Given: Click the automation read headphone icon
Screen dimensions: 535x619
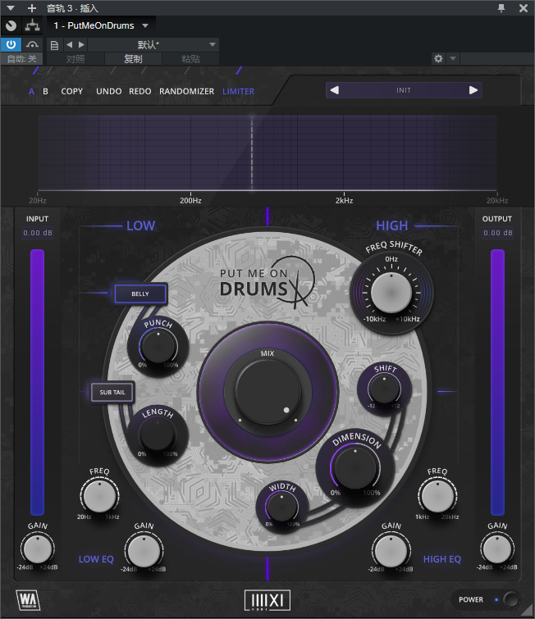Looking at the screenshot, I should tap(32, 44).
